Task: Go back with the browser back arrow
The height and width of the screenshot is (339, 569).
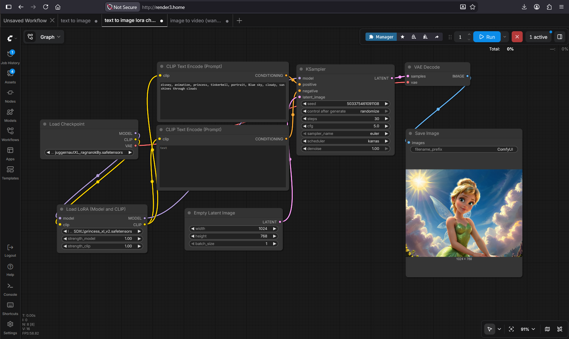Action: 21,7
